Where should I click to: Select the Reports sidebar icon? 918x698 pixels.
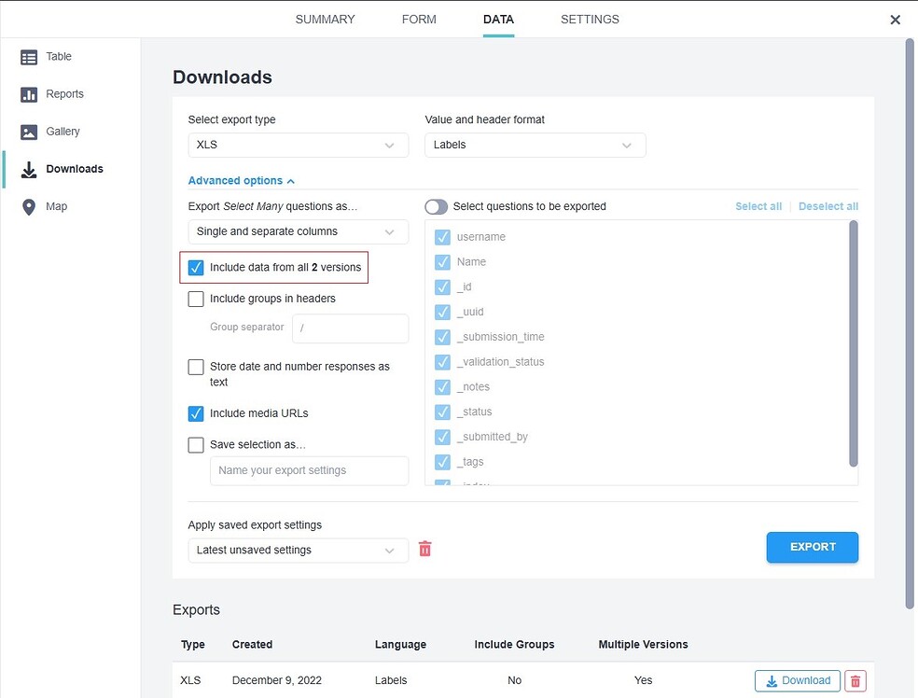coord(63,93)
